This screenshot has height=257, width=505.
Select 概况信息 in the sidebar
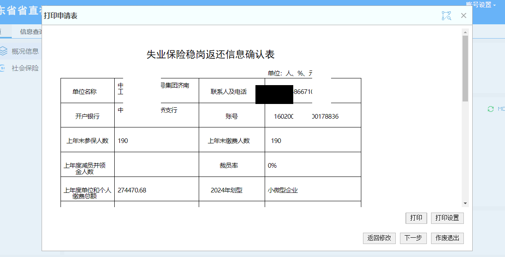pyautogui.click(x=25, y=51)
